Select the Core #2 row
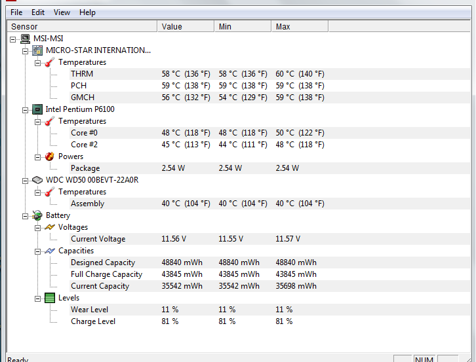Viewport: 476px width, 362px height. tap(269, 145)
